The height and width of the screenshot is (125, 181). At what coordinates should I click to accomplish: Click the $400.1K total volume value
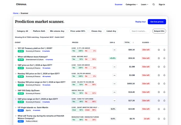(131, 84)
